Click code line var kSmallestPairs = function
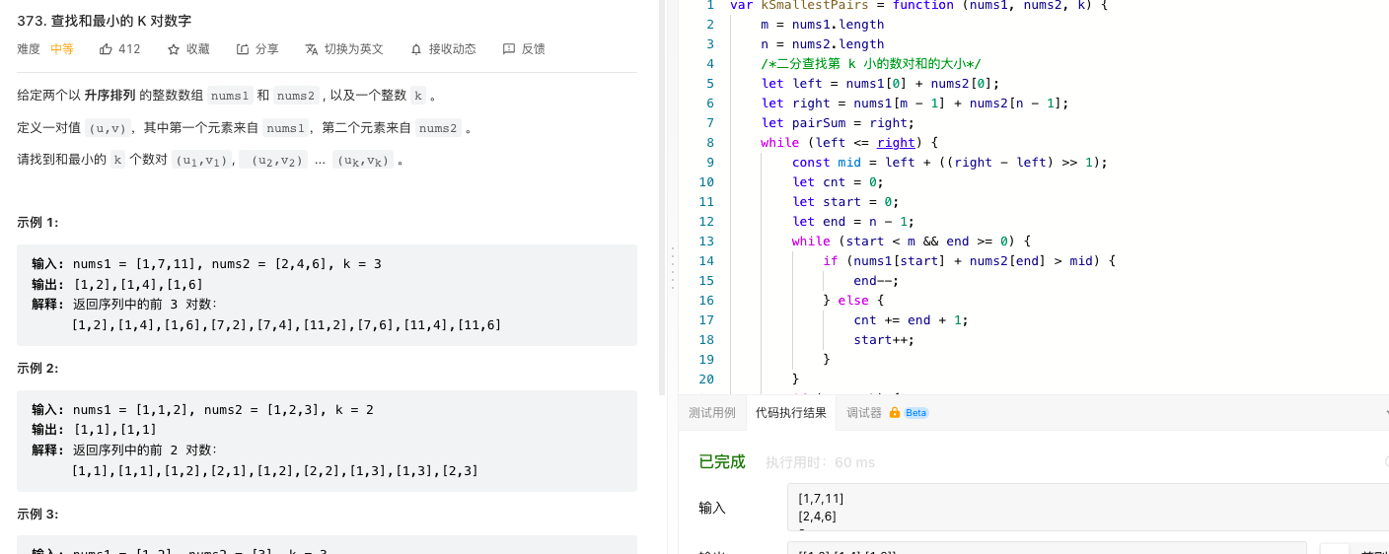The width and height of the screenshot is (1389, 554). pos(919,5)
